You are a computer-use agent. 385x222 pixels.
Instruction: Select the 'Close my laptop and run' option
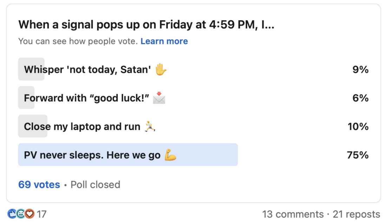(x=82, y=126)
